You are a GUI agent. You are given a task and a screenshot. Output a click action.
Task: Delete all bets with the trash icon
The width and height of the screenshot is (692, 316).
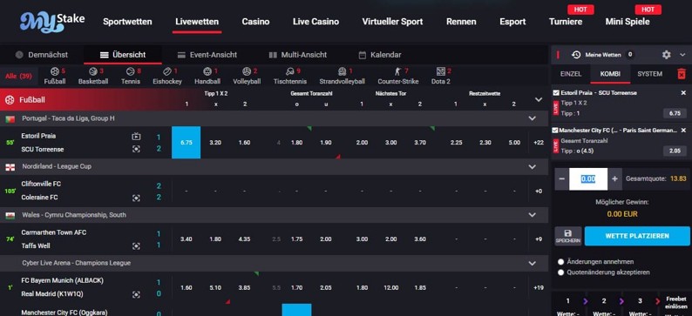[x=682, y=74]
